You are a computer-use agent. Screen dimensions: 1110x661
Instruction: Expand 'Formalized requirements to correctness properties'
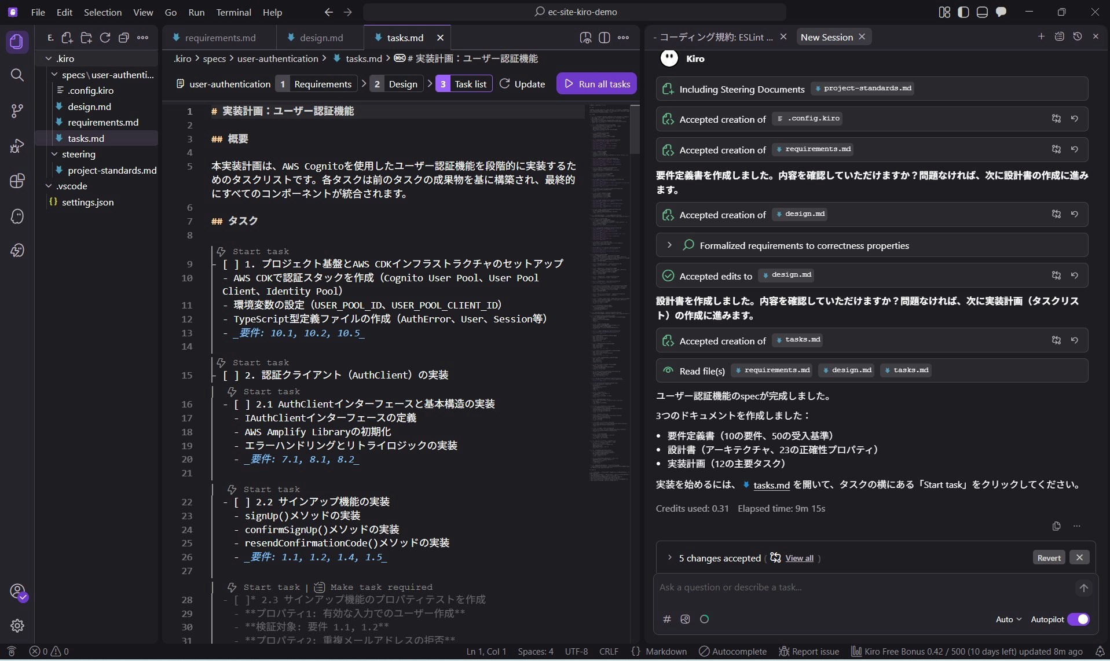(670, 245)
